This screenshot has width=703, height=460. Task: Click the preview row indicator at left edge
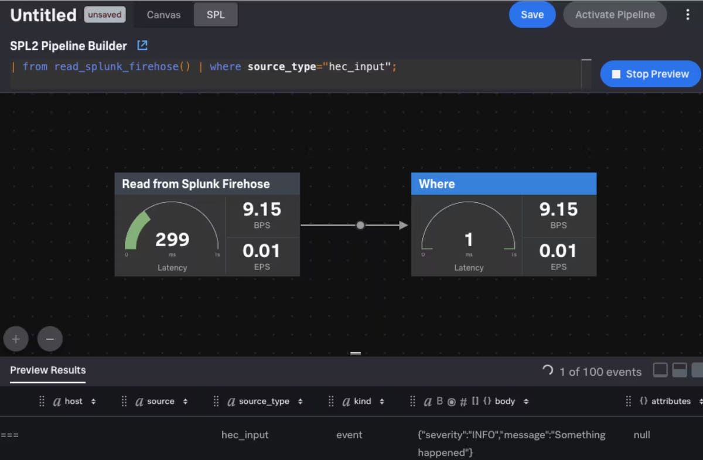(9, 435)
